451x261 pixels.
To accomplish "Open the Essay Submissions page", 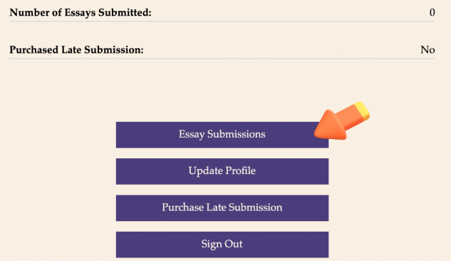I will point(222,135).
